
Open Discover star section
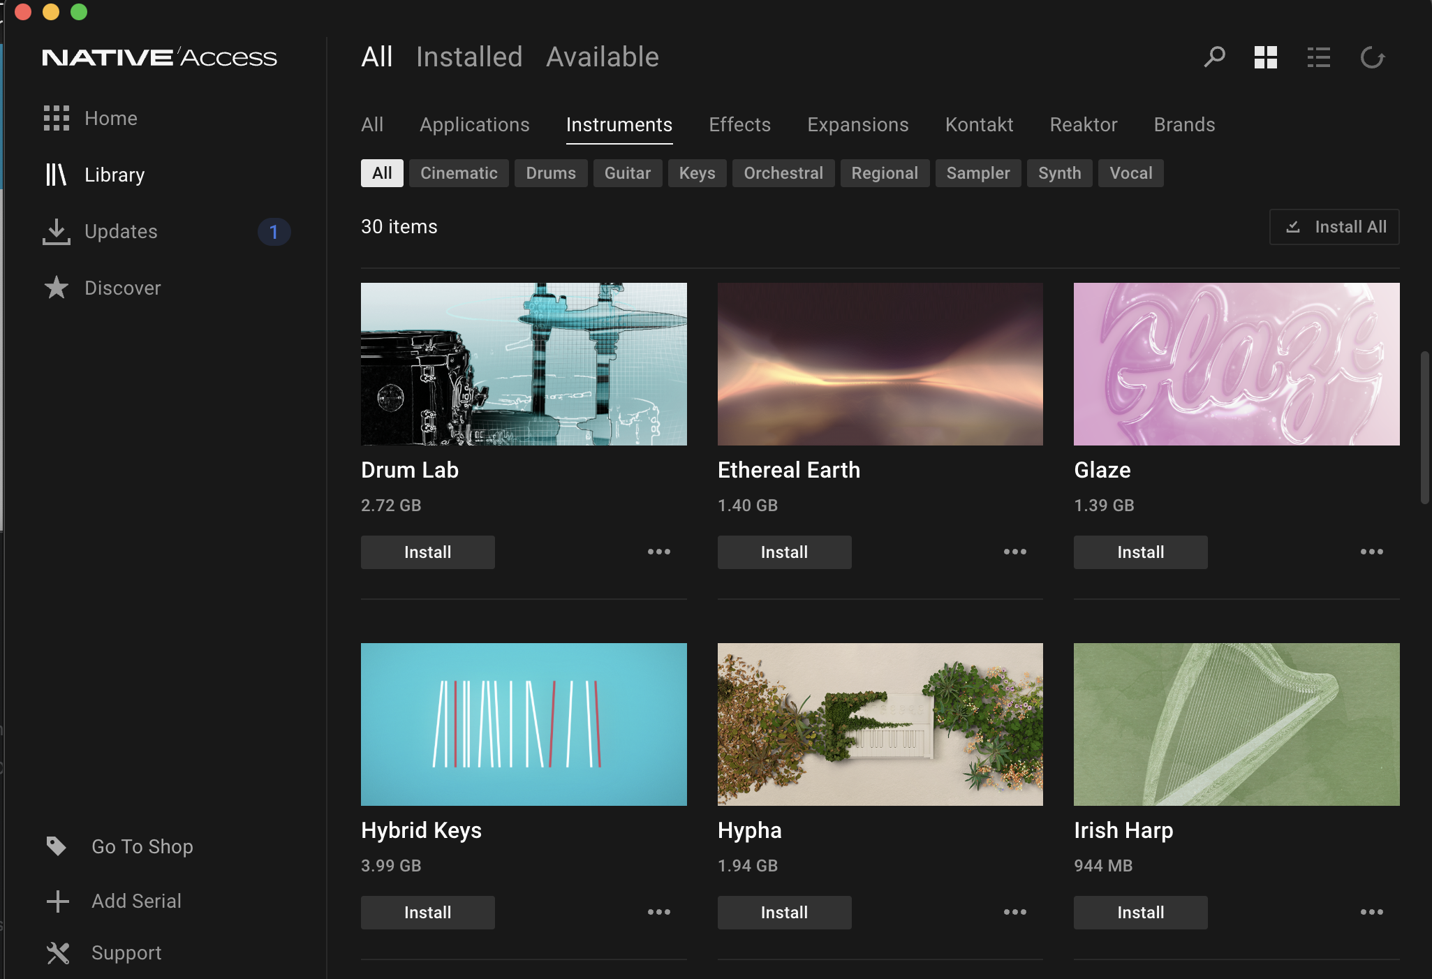point(122,288)
